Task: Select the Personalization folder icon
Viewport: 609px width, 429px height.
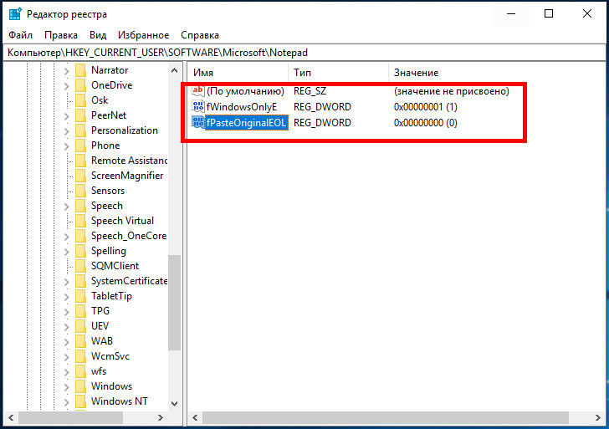Action: pyautogui.click(x=80, y=130)
